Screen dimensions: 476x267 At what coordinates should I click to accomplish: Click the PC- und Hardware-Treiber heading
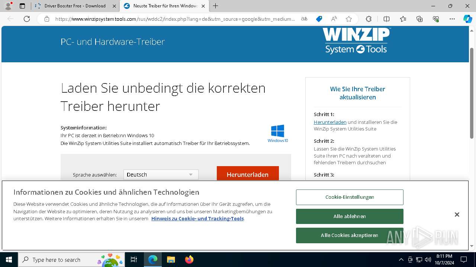coord(113,42)
